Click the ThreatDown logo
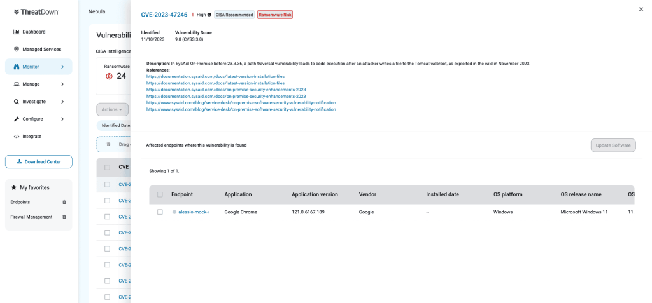Viewport: 652px width, 303px height. pyautogui.click(x=36, y=12)
